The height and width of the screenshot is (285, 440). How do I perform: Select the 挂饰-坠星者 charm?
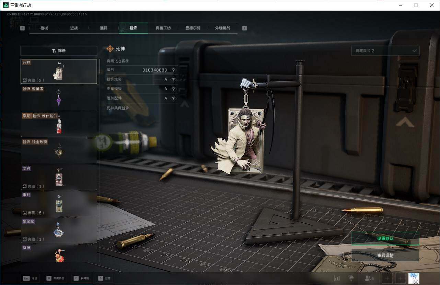click(59, 98)
